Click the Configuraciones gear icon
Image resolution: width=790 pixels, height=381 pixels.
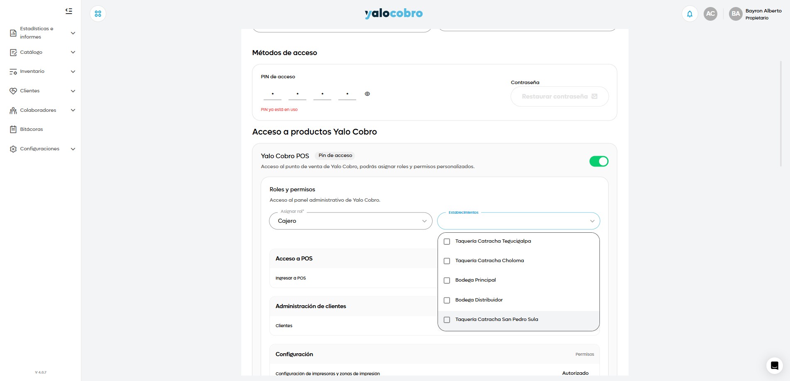tap(13, 149)
